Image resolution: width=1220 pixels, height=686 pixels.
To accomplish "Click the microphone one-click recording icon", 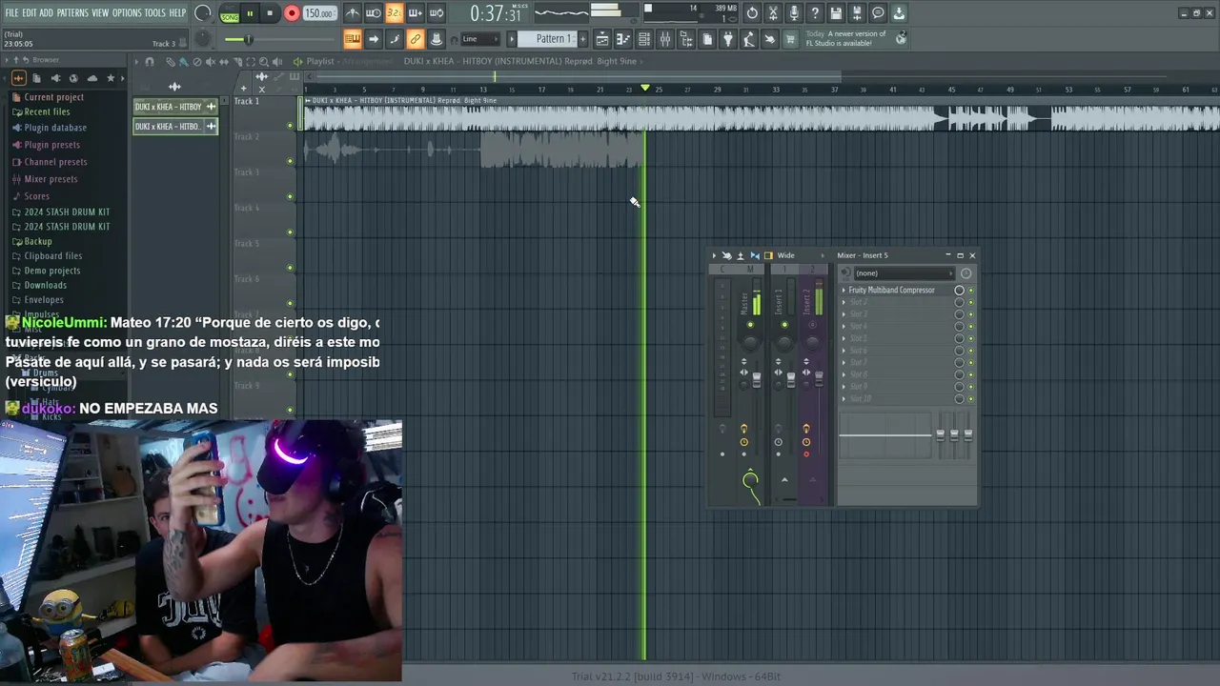I will point(794,13).
